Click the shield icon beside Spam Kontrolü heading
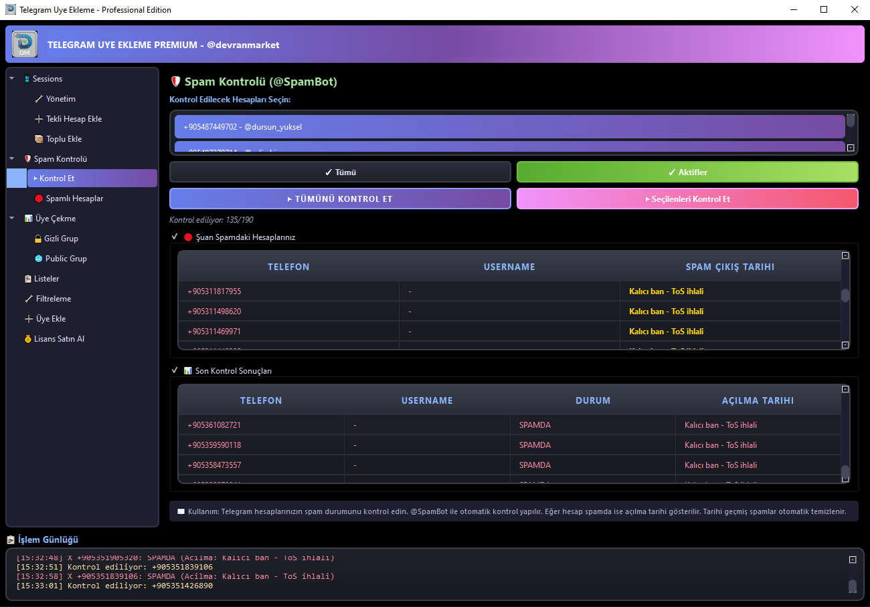 point(176,82)
